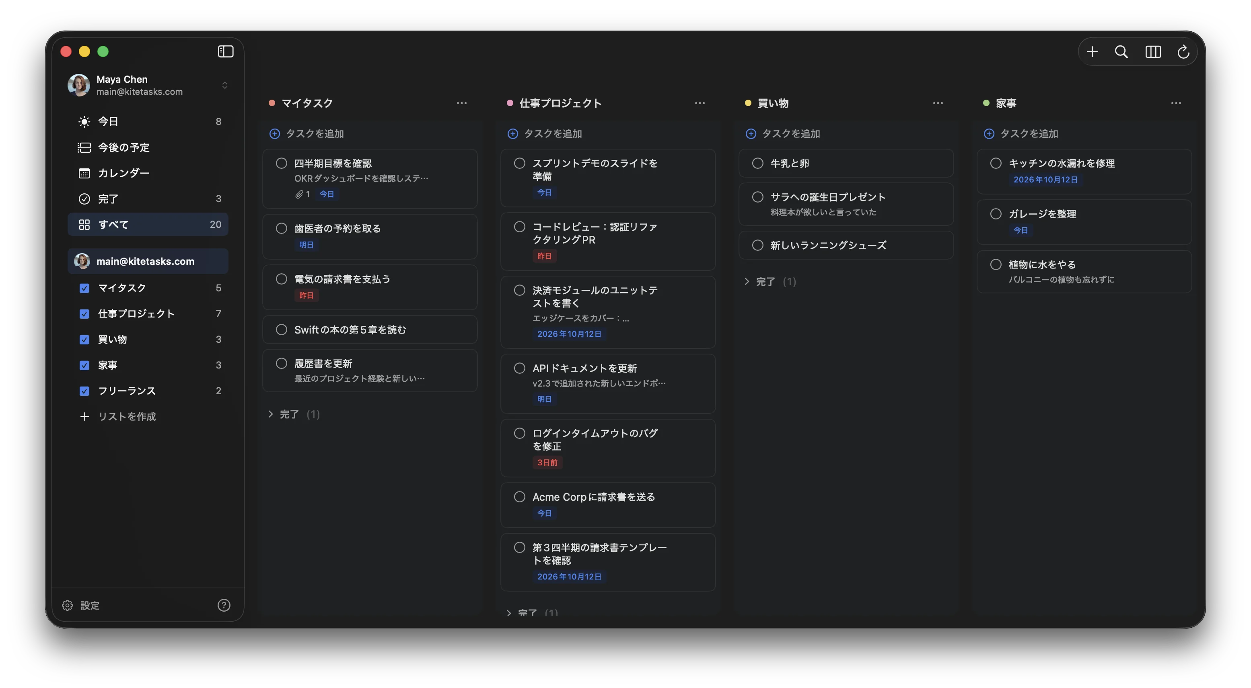The width and height of the screenshot is (1251, 688).
Task: Select 完了 in the sidebar navigation
Action: [x=148, y=199]
